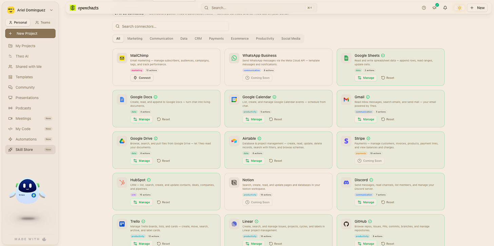This screenshot has width=494, height=246.
Task: Expand the Ariel Dominguez account dropdown chevron
Action: point(51,10)
